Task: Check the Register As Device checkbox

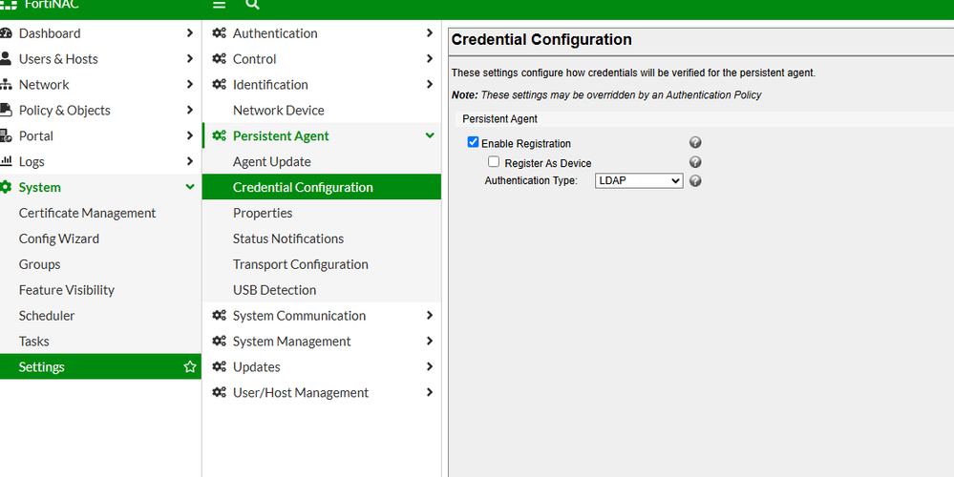Action: (x=494, y=162)
